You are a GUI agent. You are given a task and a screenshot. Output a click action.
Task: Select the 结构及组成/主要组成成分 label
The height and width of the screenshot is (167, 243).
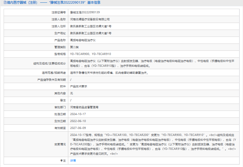49,63
